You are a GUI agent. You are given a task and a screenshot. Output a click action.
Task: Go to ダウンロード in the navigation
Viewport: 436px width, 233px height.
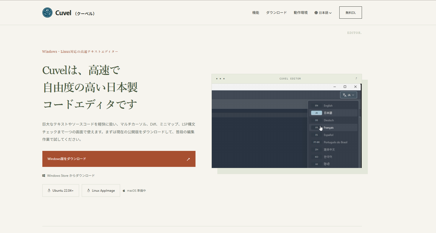276,13
